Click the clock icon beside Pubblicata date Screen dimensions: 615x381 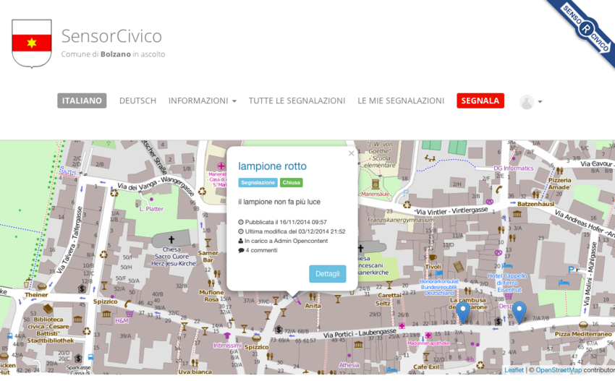point(241,222)
